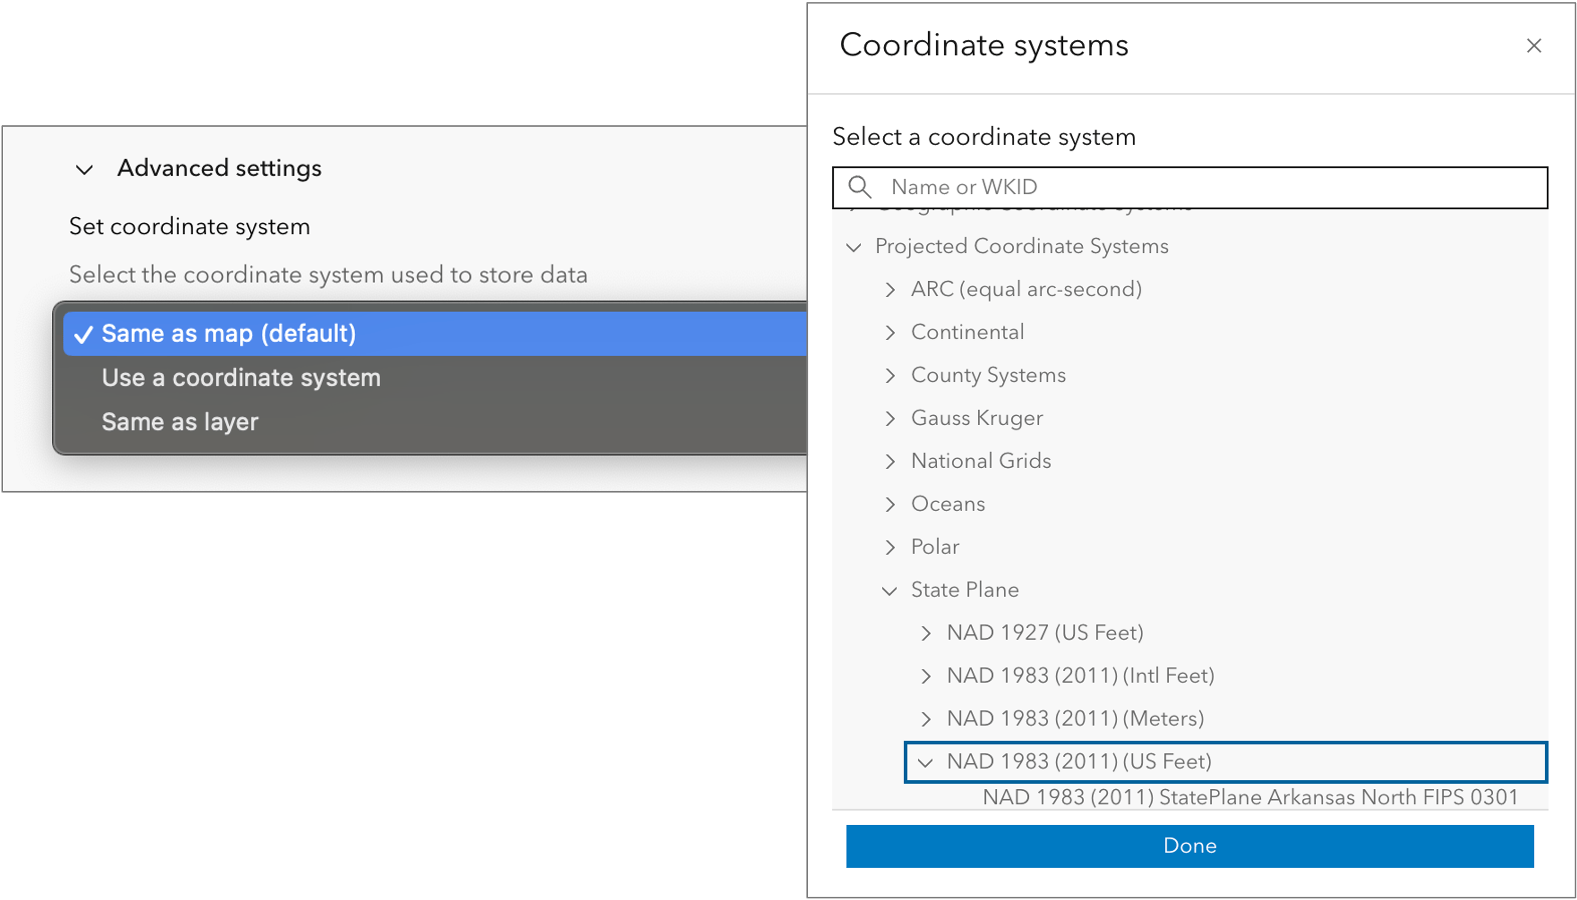This screenshot has width=1577, height=900.
Task: Click the Name or WKID search field
Action: (x=1175, y=187)
